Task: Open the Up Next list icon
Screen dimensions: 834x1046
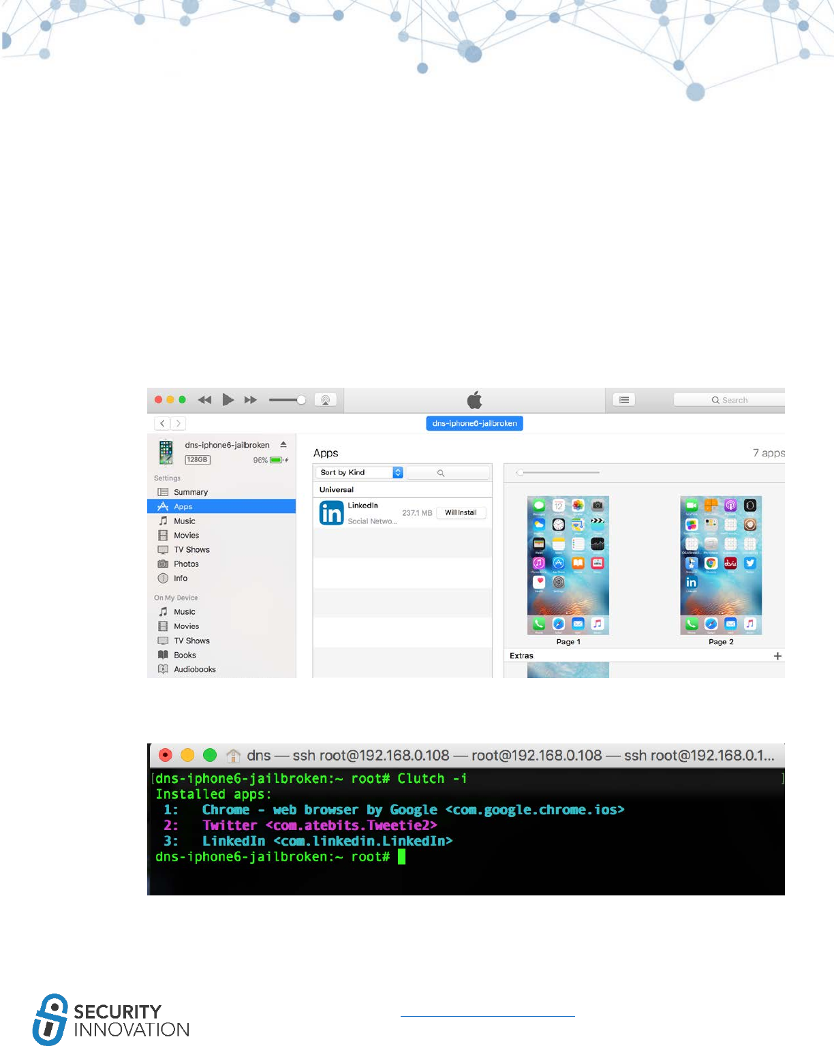Action: [624, 400]
